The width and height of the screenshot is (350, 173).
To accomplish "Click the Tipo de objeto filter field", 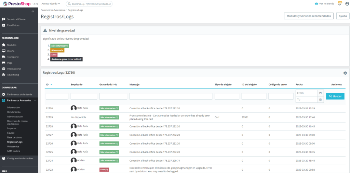I will pyautogui.click(x=227, y=96).
